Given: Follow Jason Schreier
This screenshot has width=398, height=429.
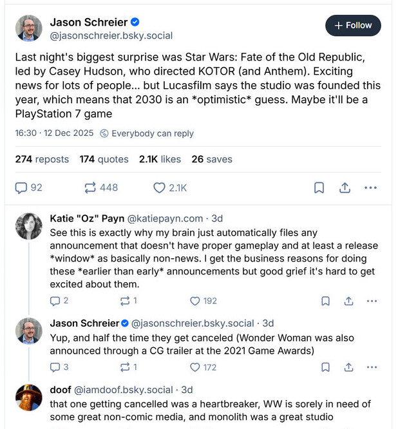Looking at the screenshot, I should (x=353, y=26).
